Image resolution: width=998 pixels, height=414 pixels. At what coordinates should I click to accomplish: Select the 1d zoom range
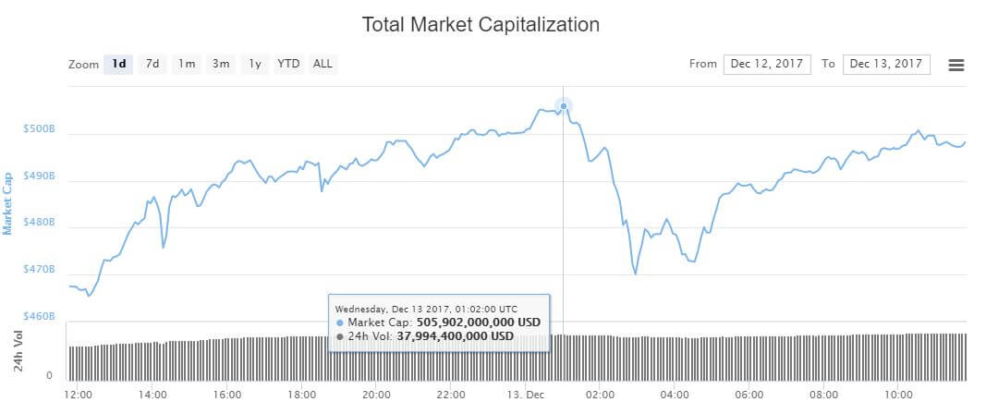(119, 64)
